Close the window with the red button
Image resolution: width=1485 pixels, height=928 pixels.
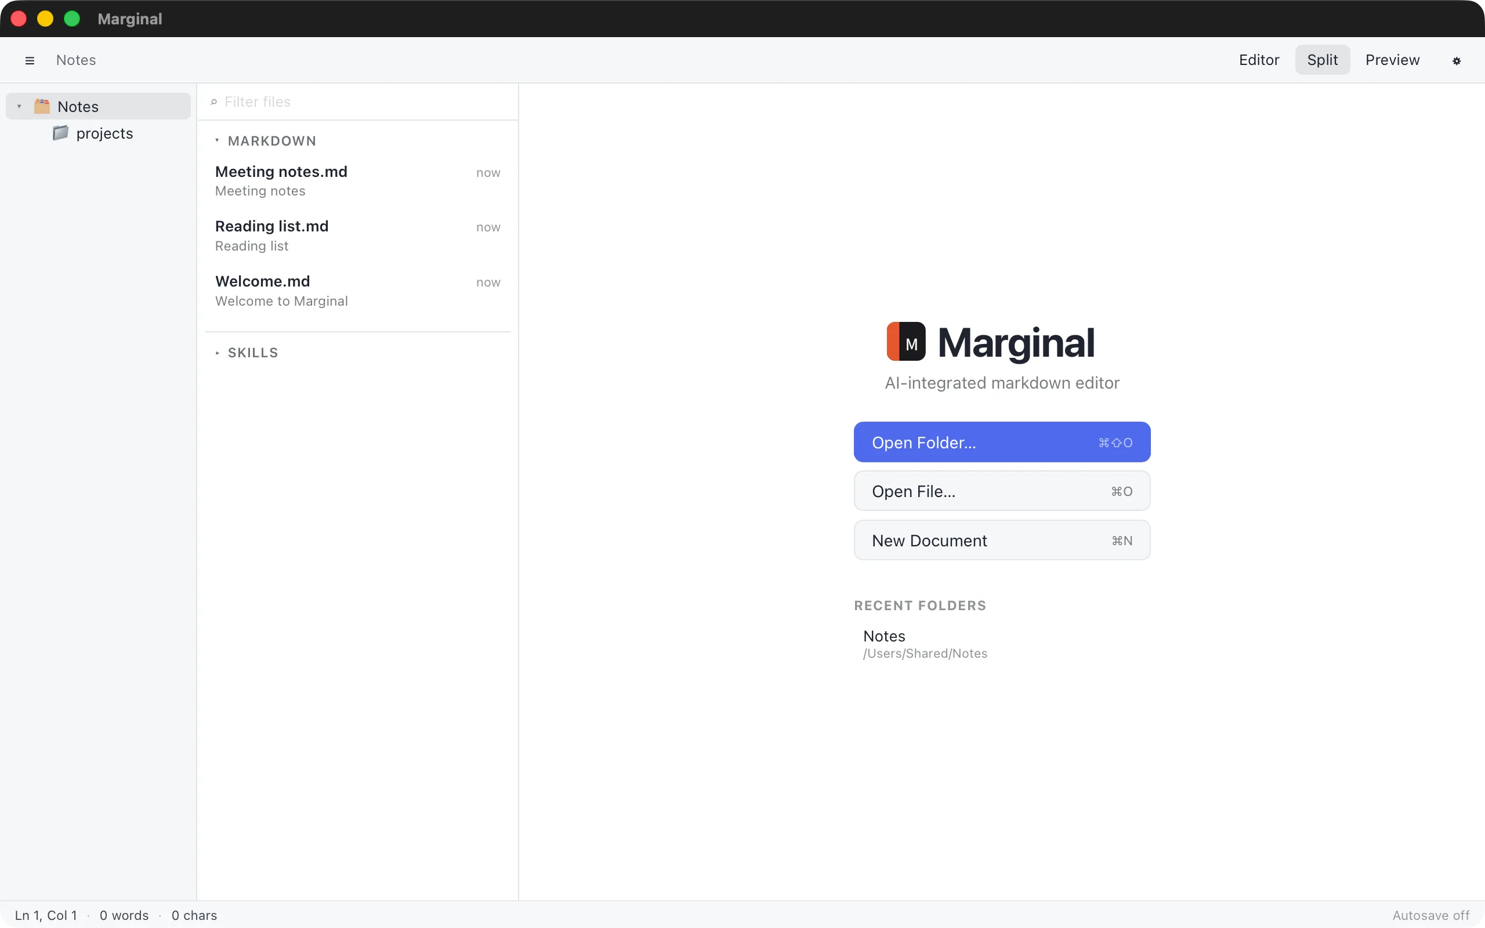point(19,19)
